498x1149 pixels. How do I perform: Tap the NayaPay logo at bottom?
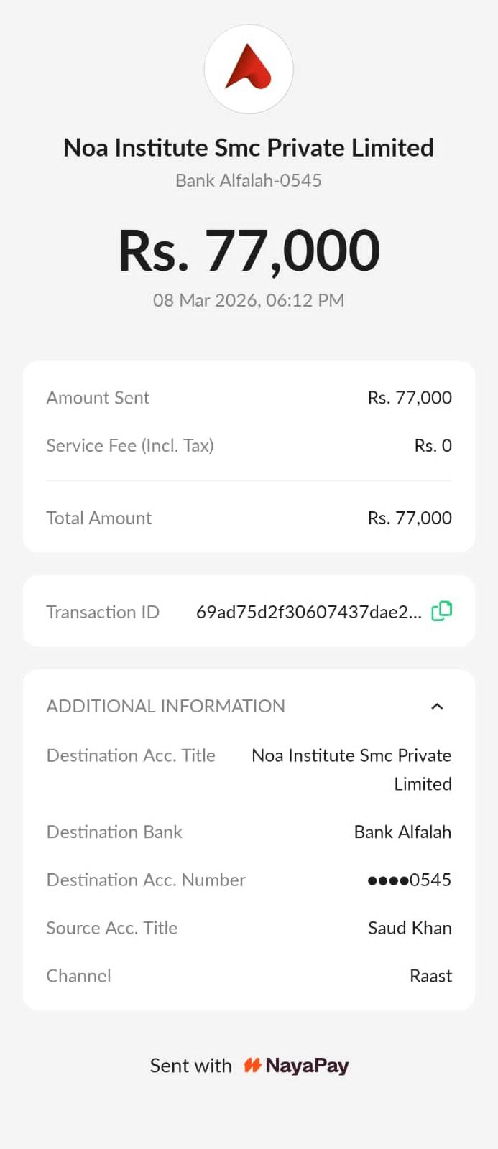(296, 1066)
